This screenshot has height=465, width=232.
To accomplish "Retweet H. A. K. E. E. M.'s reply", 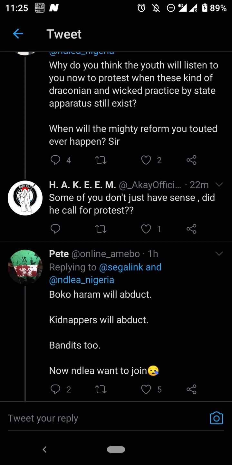I will 101,229.
